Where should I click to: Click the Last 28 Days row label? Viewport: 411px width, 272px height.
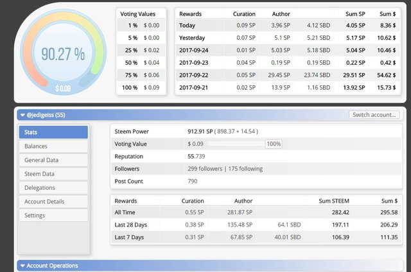tap(130, 225)
